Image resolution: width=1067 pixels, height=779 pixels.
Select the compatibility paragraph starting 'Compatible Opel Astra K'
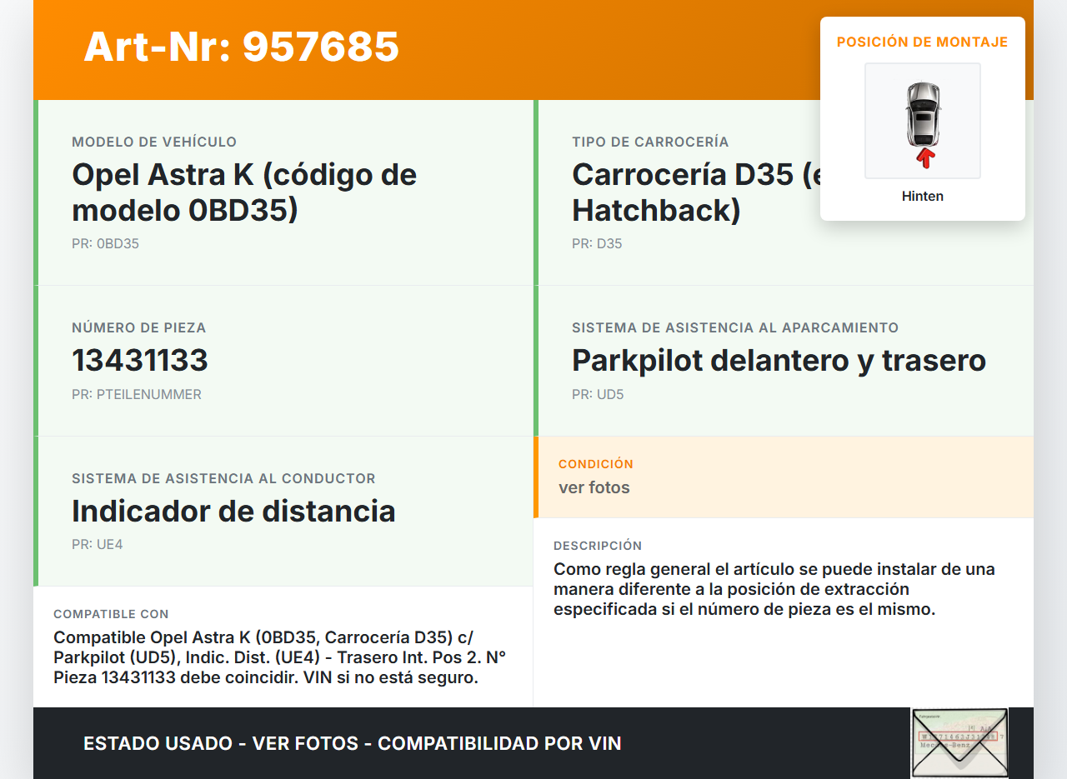click(280, 657)
